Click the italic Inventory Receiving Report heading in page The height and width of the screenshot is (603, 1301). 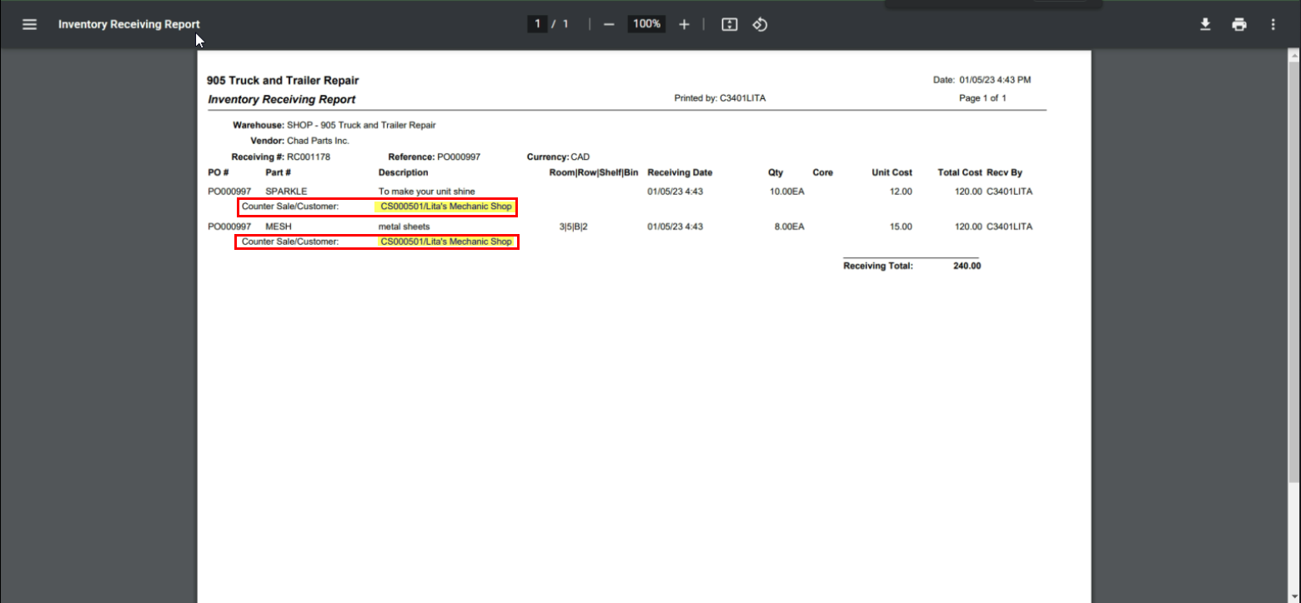coord(282,99)
